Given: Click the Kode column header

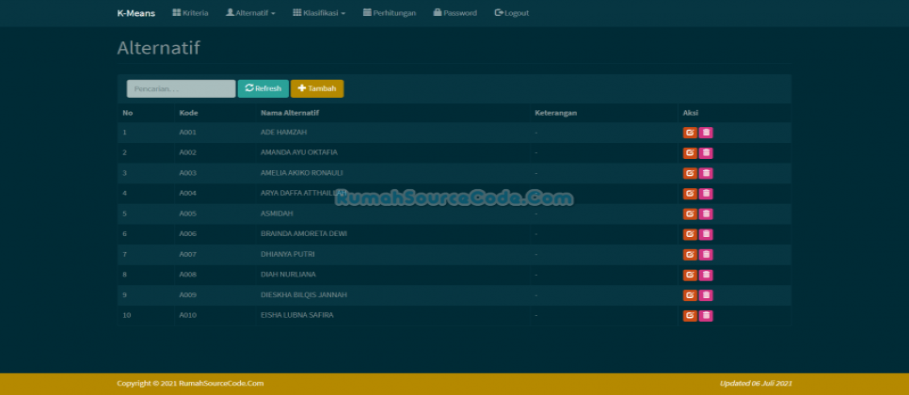Looking at the screenshot, I should (x=188, y=113).
